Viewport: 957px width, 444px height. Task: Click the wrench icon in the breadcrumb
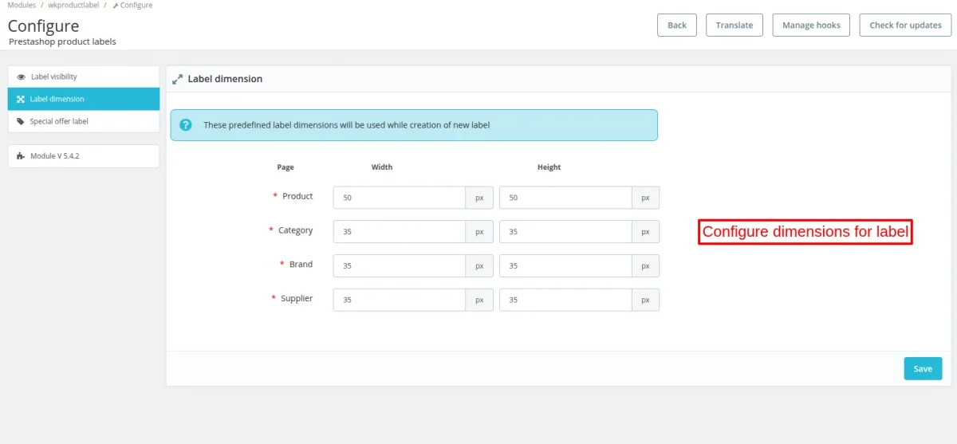tap(116, 5)
